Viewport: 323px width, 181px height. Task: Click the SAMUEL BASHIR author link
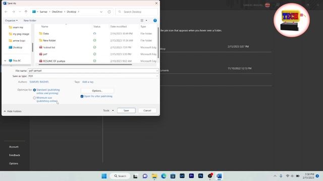click(x=39, y=82)
